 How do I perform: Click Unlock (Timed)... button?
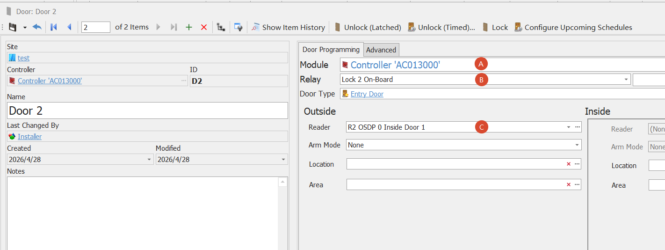pyautogui.click(x=441, y=27)
